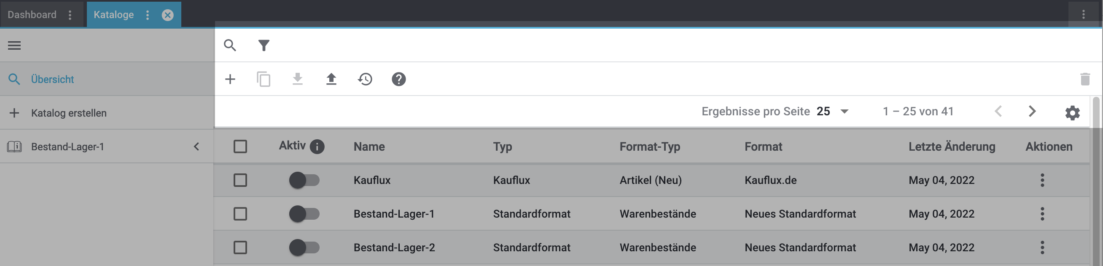Check the Bestand-Lager-1 row checkbox
Viewport: 1103px width, 266px height.
240,214
